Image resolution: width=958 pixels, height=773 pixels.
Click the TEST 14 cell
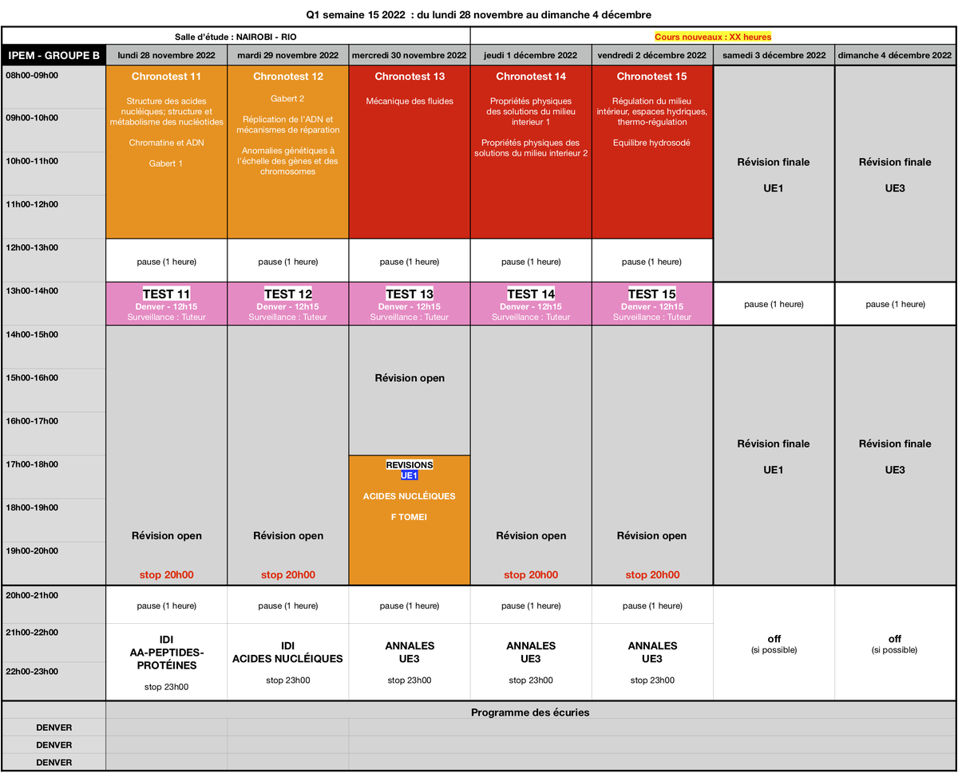click(531, 303)
